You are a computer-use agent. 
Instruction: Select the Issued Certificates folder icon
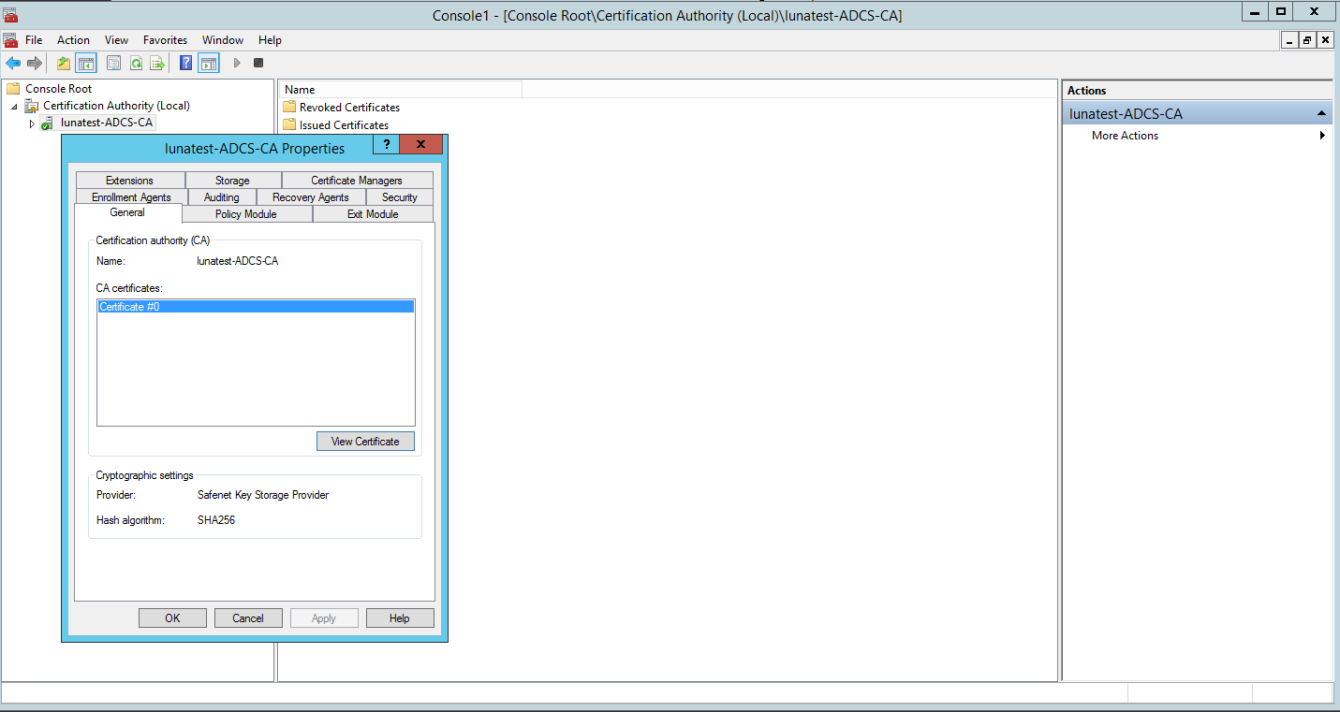click(x=289, y=124)
